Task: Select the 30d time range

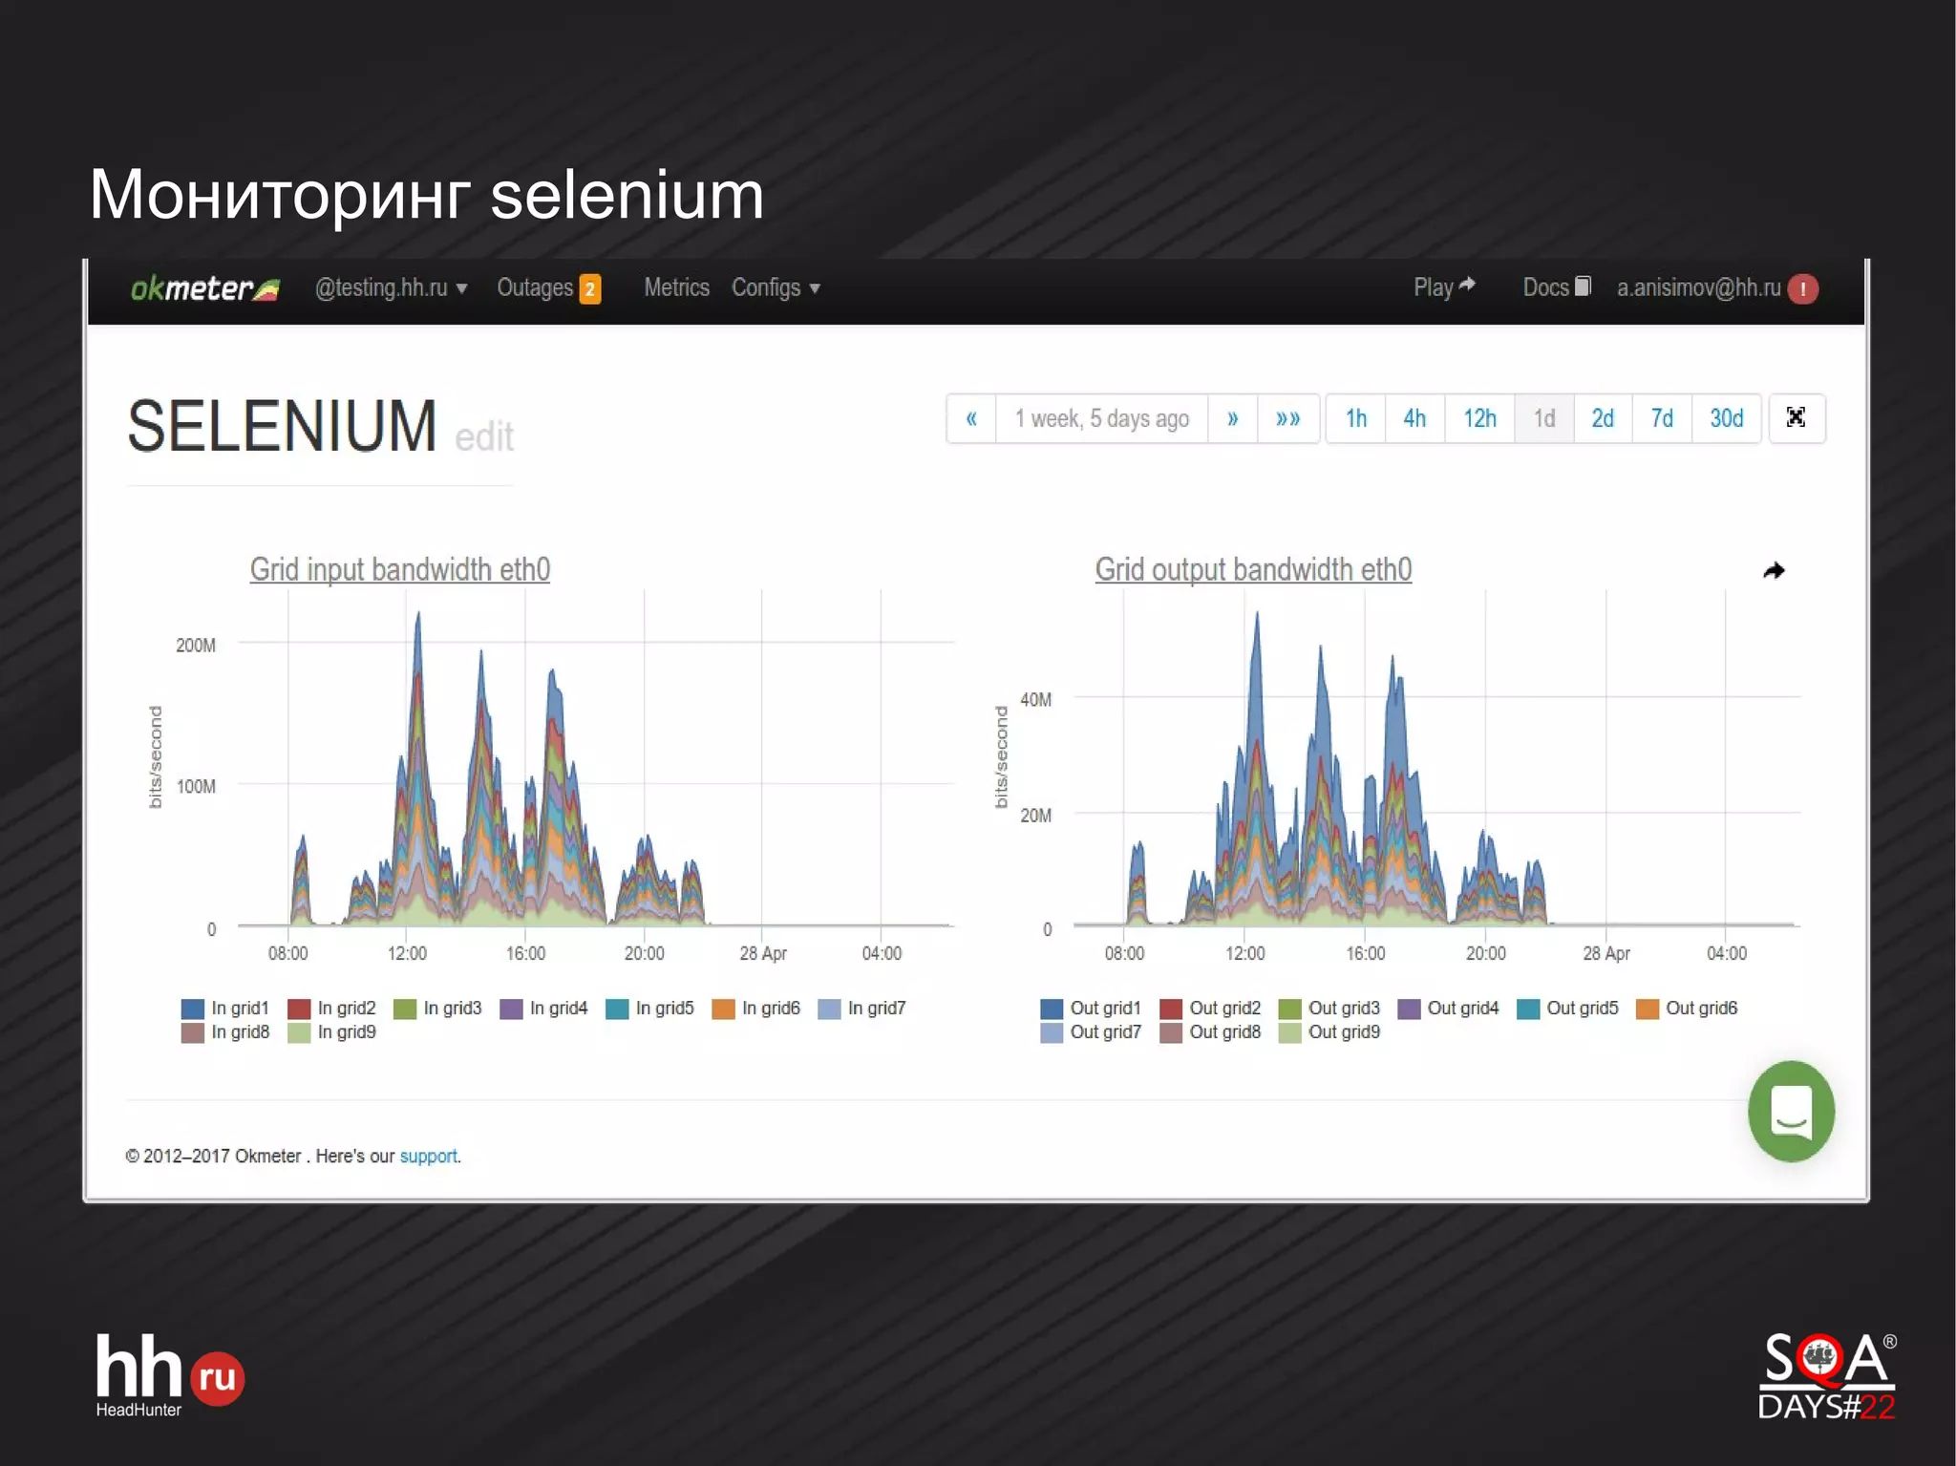Action: 1727,418
